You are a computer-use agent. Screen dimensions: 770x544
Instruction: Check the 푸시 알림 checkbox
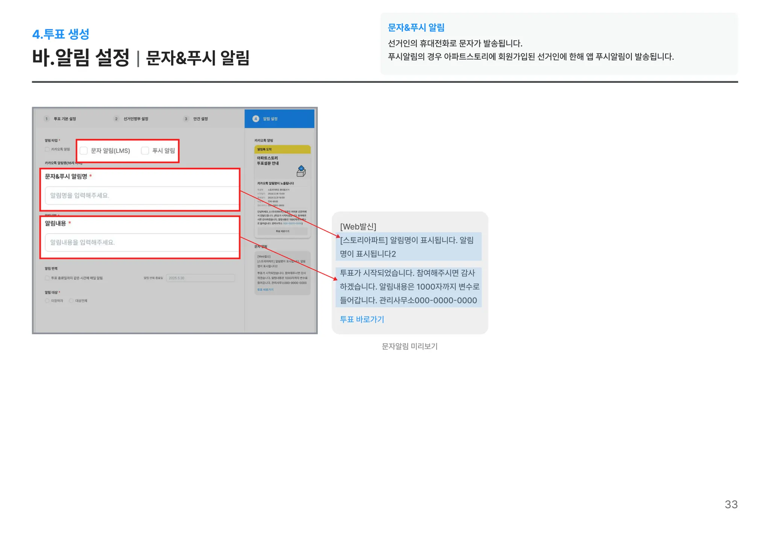pos(145,151)
